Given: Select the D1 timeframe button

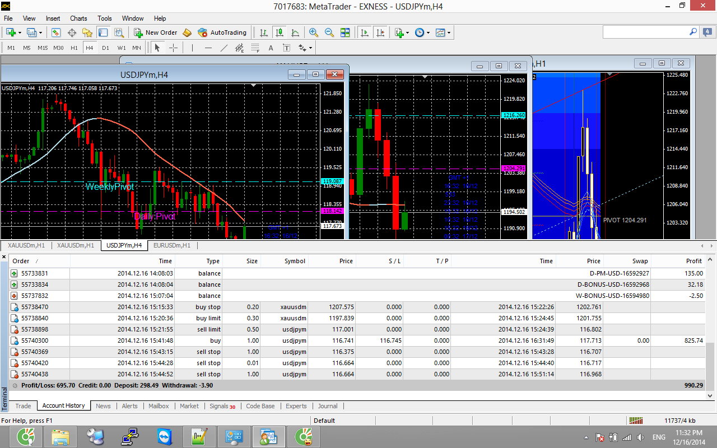Looking at the screenshot, I should (105, 48).
